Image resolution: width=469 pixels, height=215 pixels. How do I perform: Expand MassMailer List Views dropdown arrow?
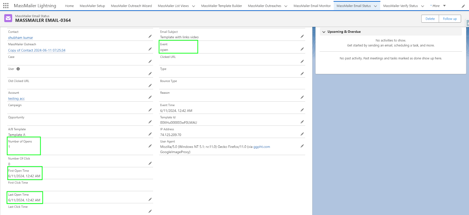(x=193, y=6)
